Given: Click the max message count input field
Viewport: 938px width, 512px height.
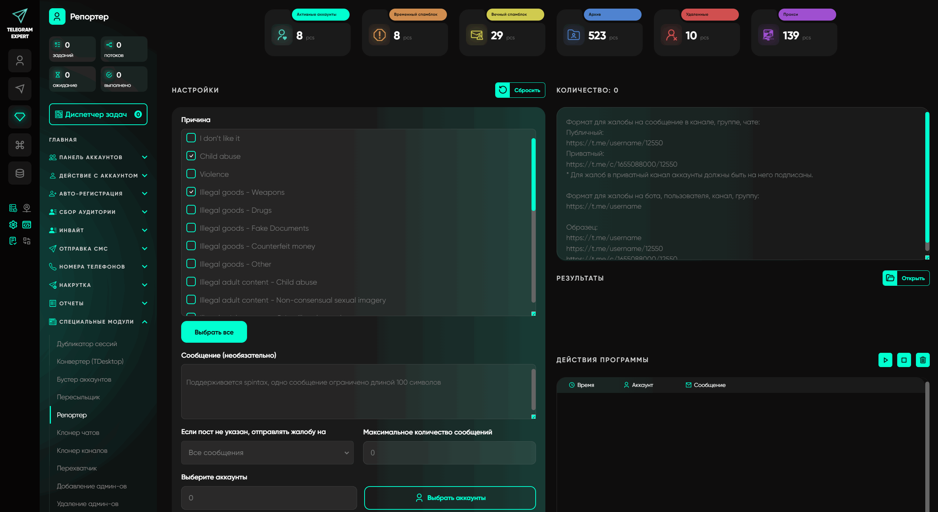Looking at the screenshot, I should [x=449, y=452].
